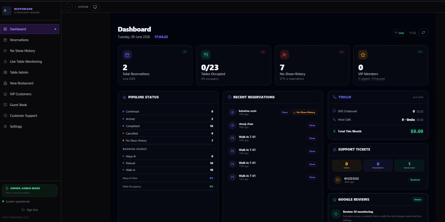Click the bar-chart icon beside Pipeline Status
This screenshot has height=222, width=445.
coord(125,97)
